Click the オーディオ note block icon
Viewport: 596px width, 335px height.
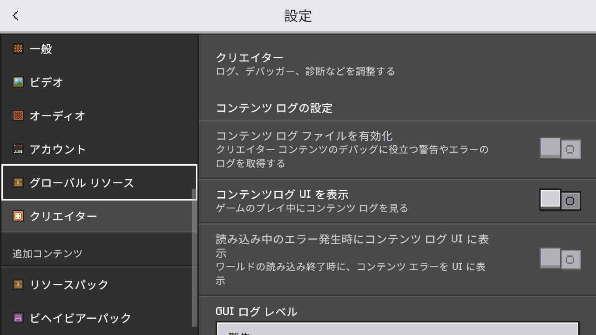click(x=18, y=115)
